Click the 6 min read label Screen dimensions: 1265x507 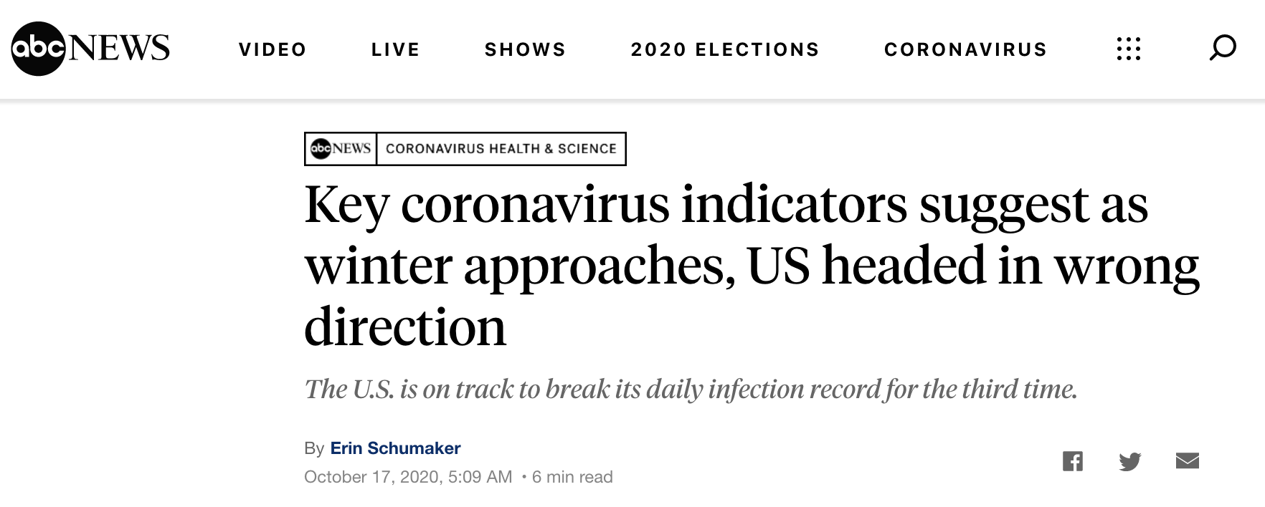(572, 477)
